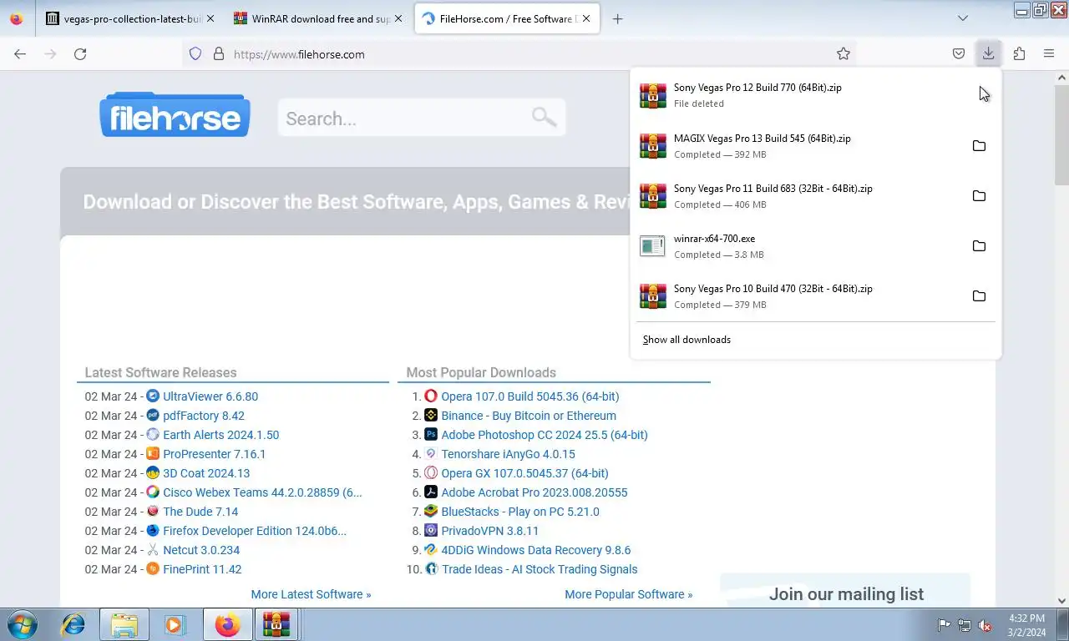Image resolution: width=1069 pixels, height=641 pixels.
Task: Reload the current page
Action: pyautogui.click(x=80, y=53)
